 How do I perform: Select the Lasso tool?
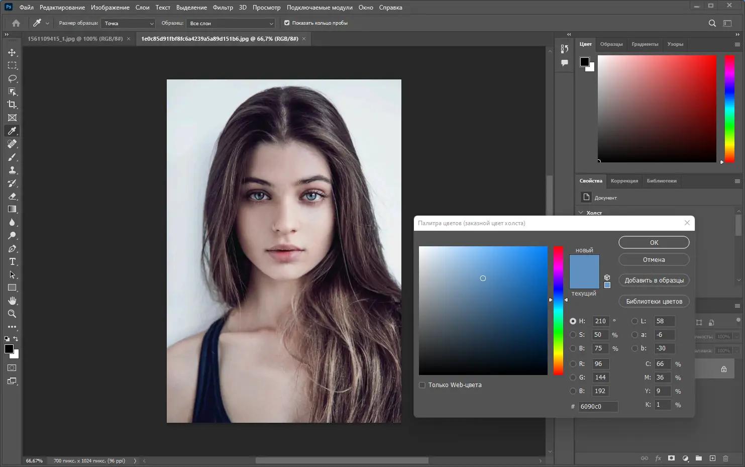click(12, 78)
